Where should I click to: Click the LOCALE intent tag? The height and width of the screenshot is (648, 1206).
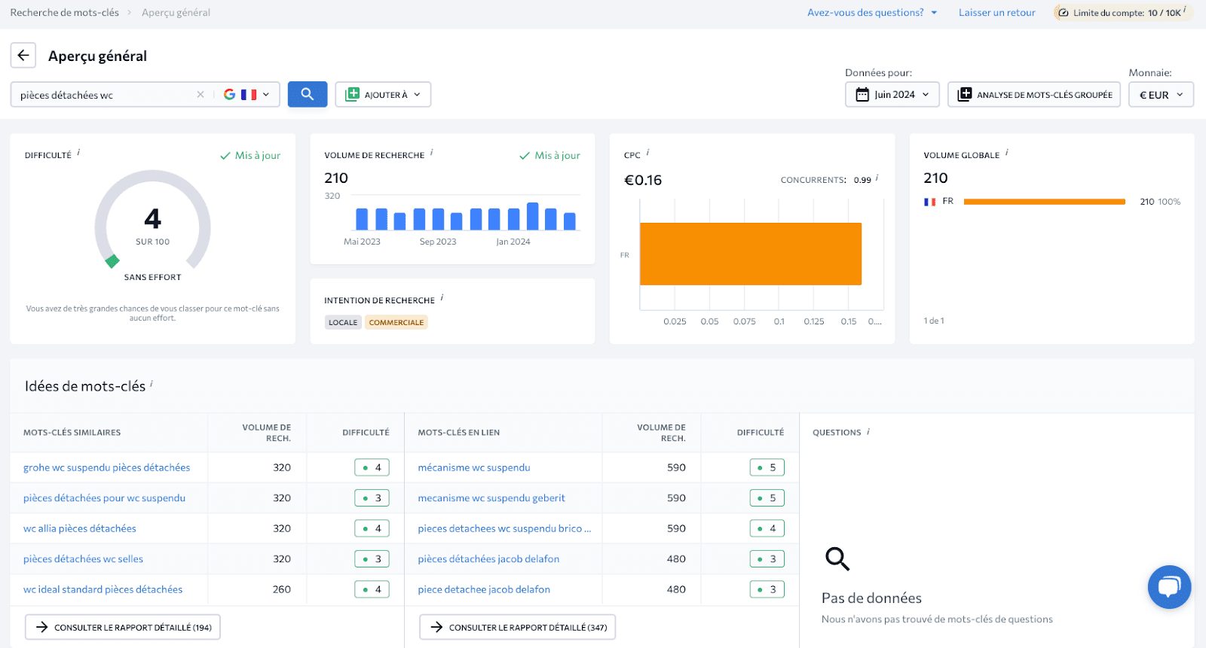click(343, 322)
